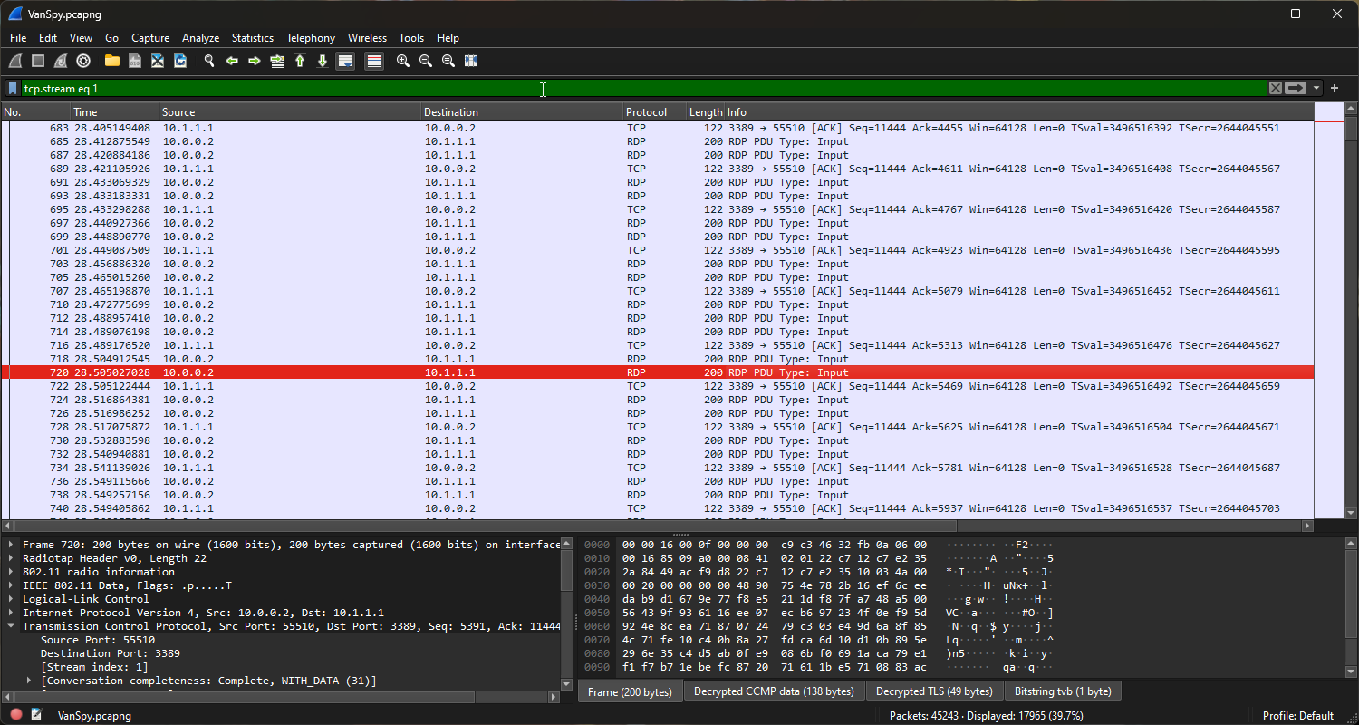The width and height of the screenshot is (1359, 725).
Task: Reset text to normal size
Action: (448, 61)
